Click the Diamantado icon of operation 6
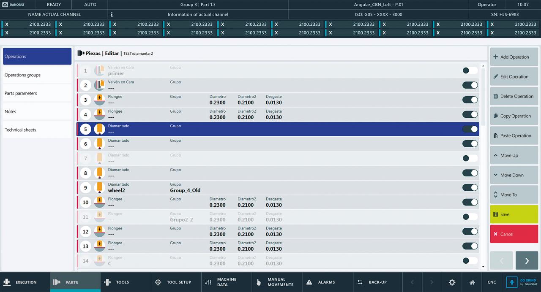Viewport: 541px width, 292px height. 99,144
